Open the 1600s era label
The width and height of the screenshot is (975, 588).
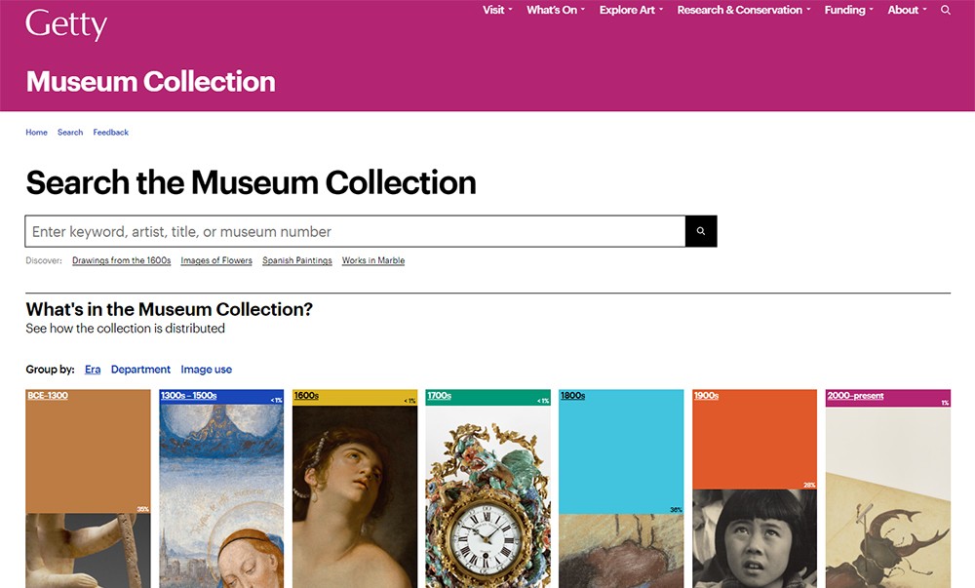(x=306, y=395)
